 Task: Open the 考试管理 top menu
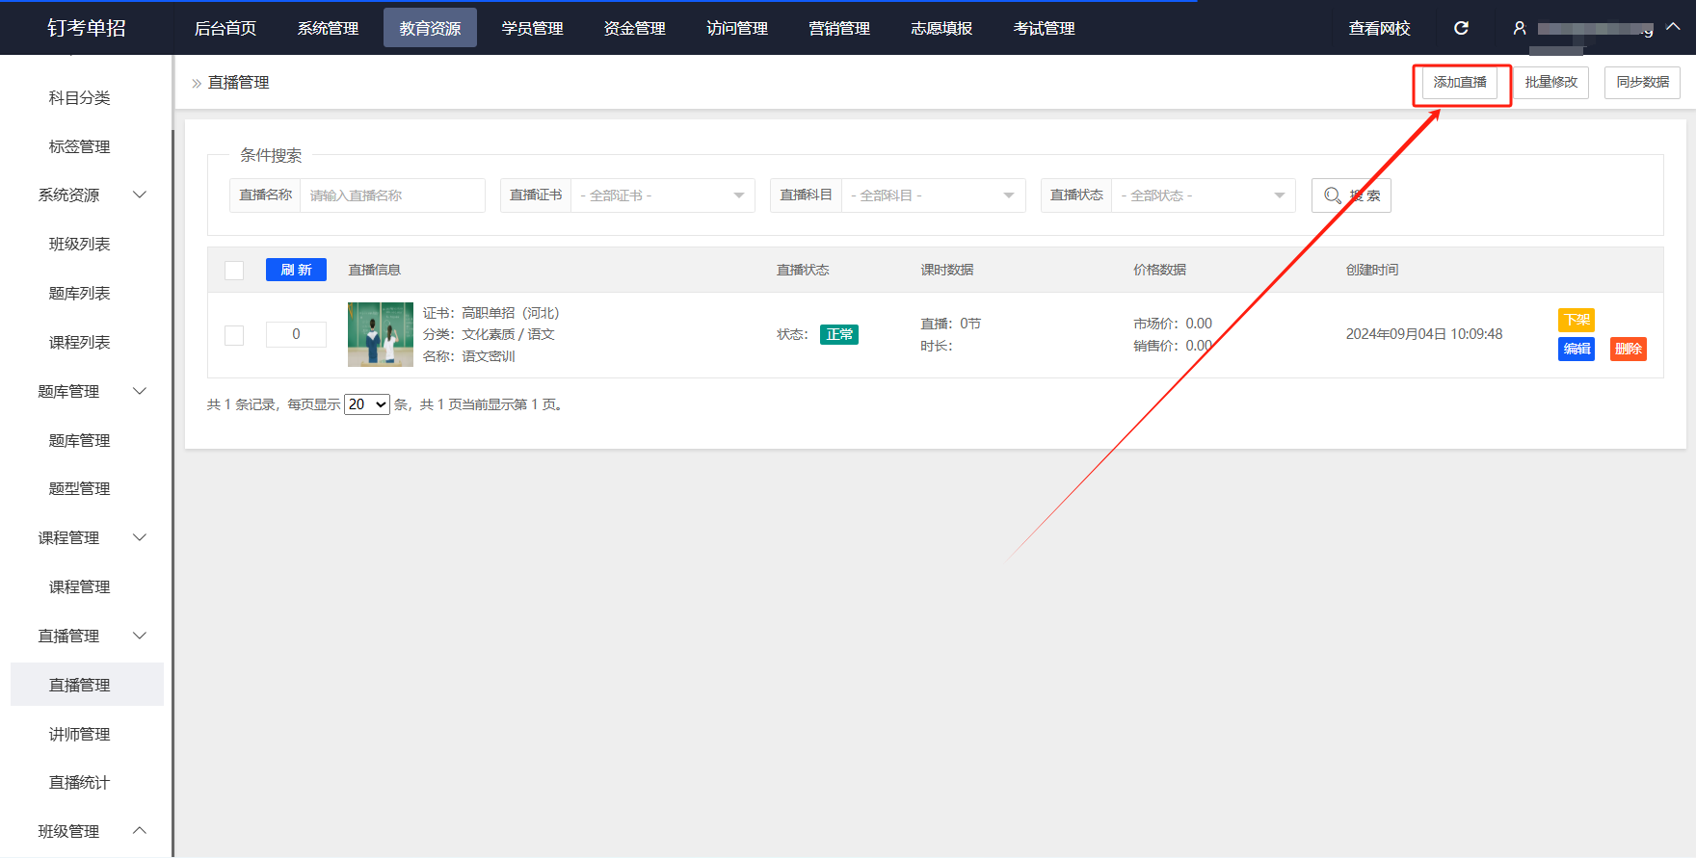tap(1044, 28)
